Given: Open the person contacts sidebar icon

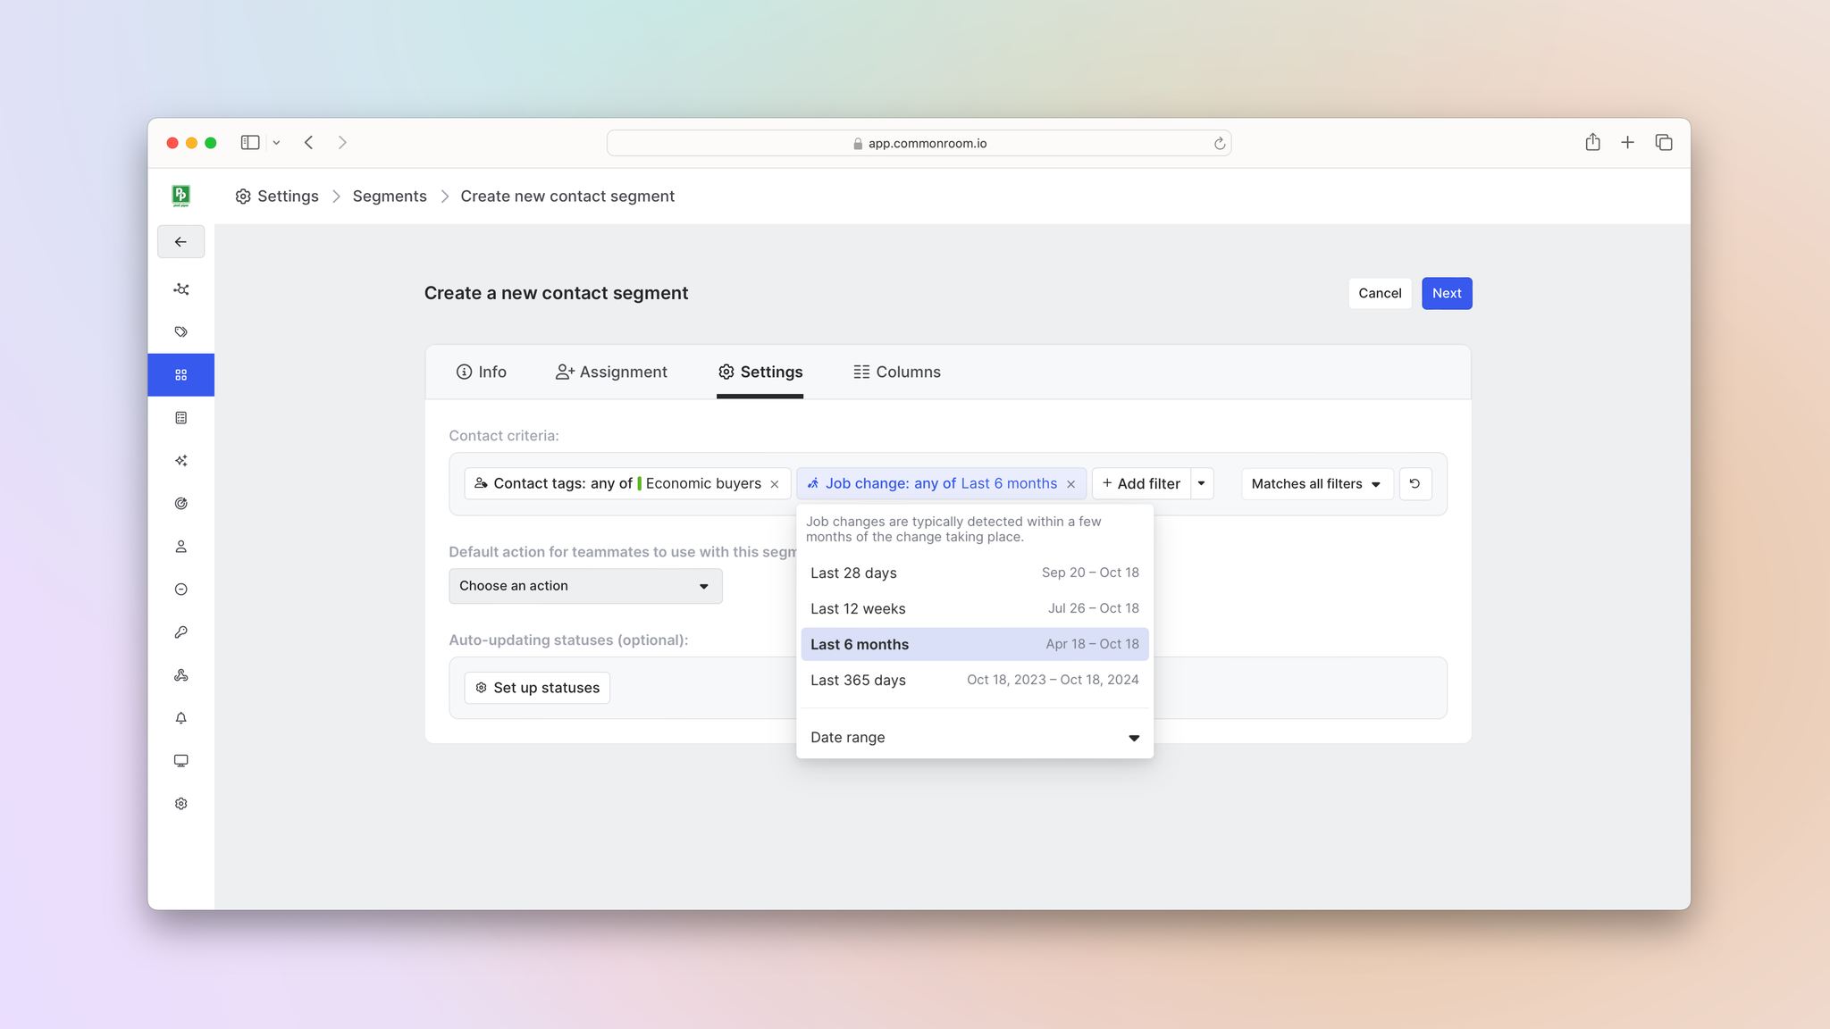Looking at the screenshot, I should pos(180,547).
